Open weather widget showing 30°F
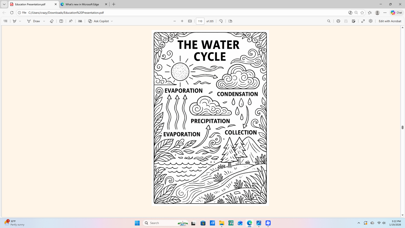 [14, 223]
